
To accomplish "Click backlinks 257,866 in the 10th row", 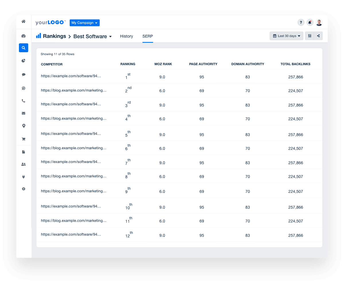I will (x=296, y=207).
